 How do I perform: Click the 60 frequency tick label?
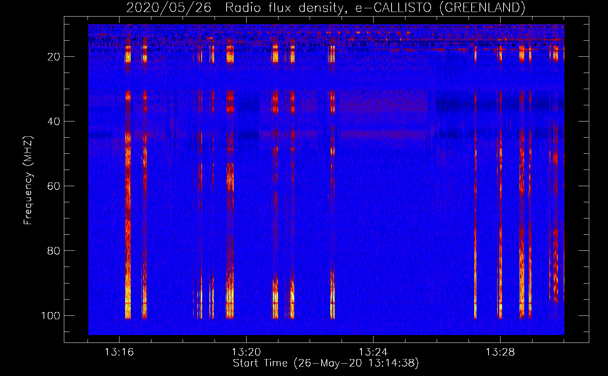[54, 186]
